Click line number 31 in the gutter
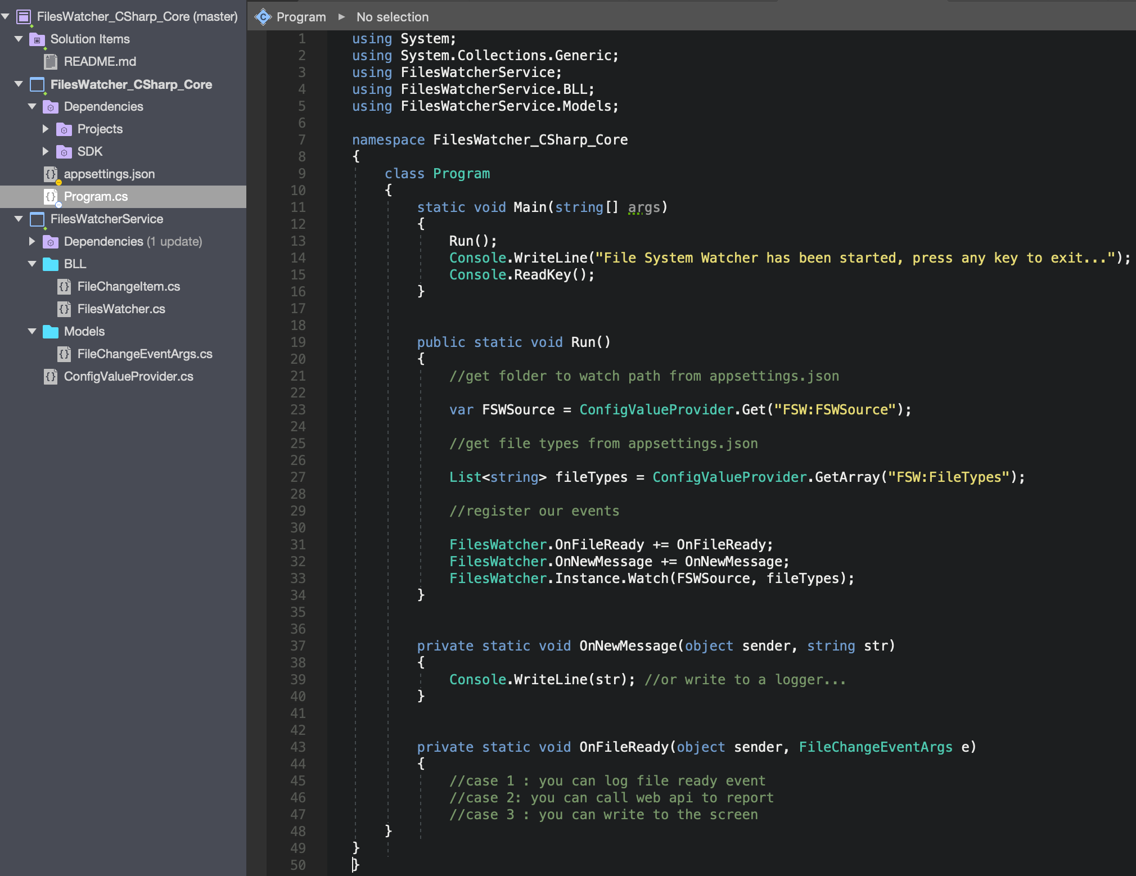1136x876 pixels. 298,545
